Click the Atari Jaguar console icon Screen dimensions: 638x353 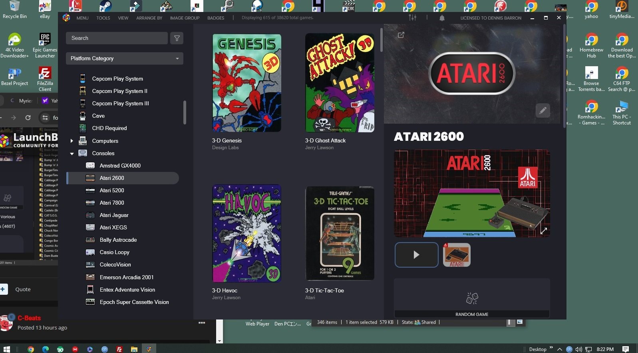point(90,215)
